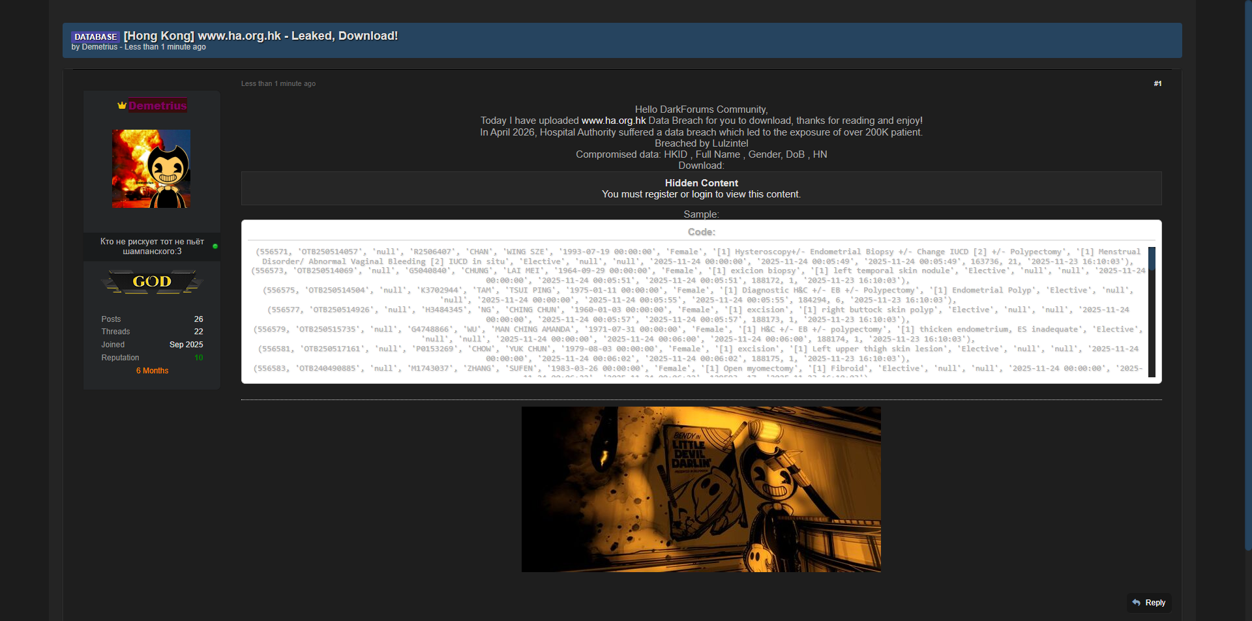The width and height of the screenshot is (1252, 621).
Task: Open the Reputation value 10
Action: [x=198, y=358]
